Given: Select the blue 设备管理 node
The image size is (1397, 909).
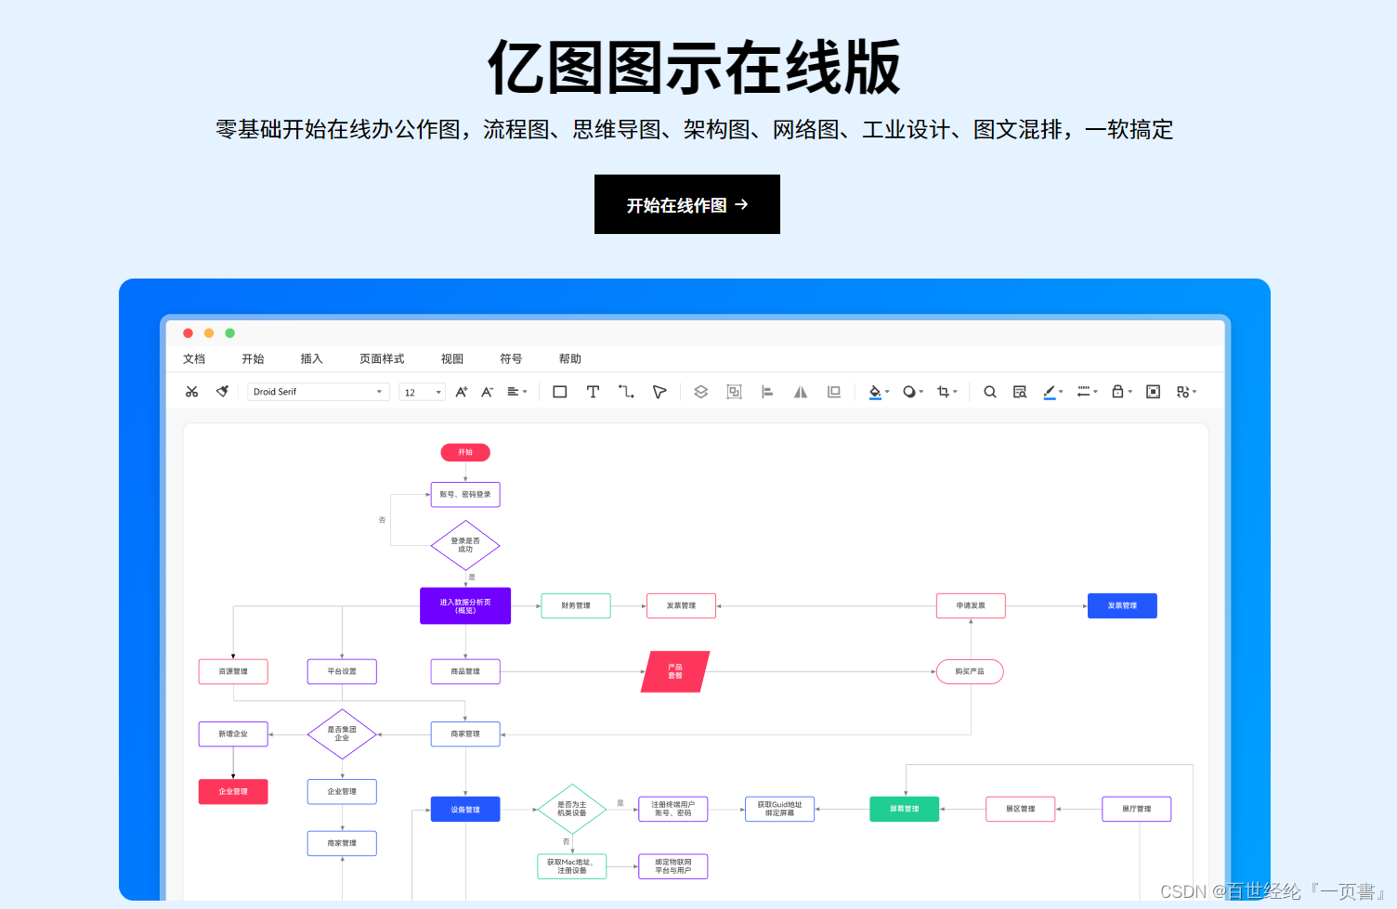Looking at the screenshot, I should pyautogui.click(x=465, y=810).
